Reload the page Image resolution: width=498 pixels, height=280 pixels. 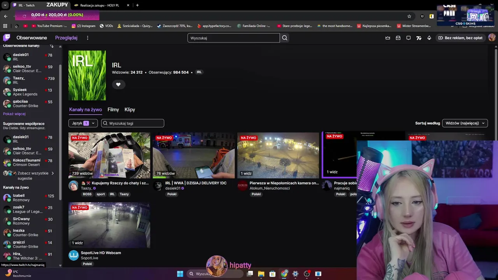tap(24, 16)
